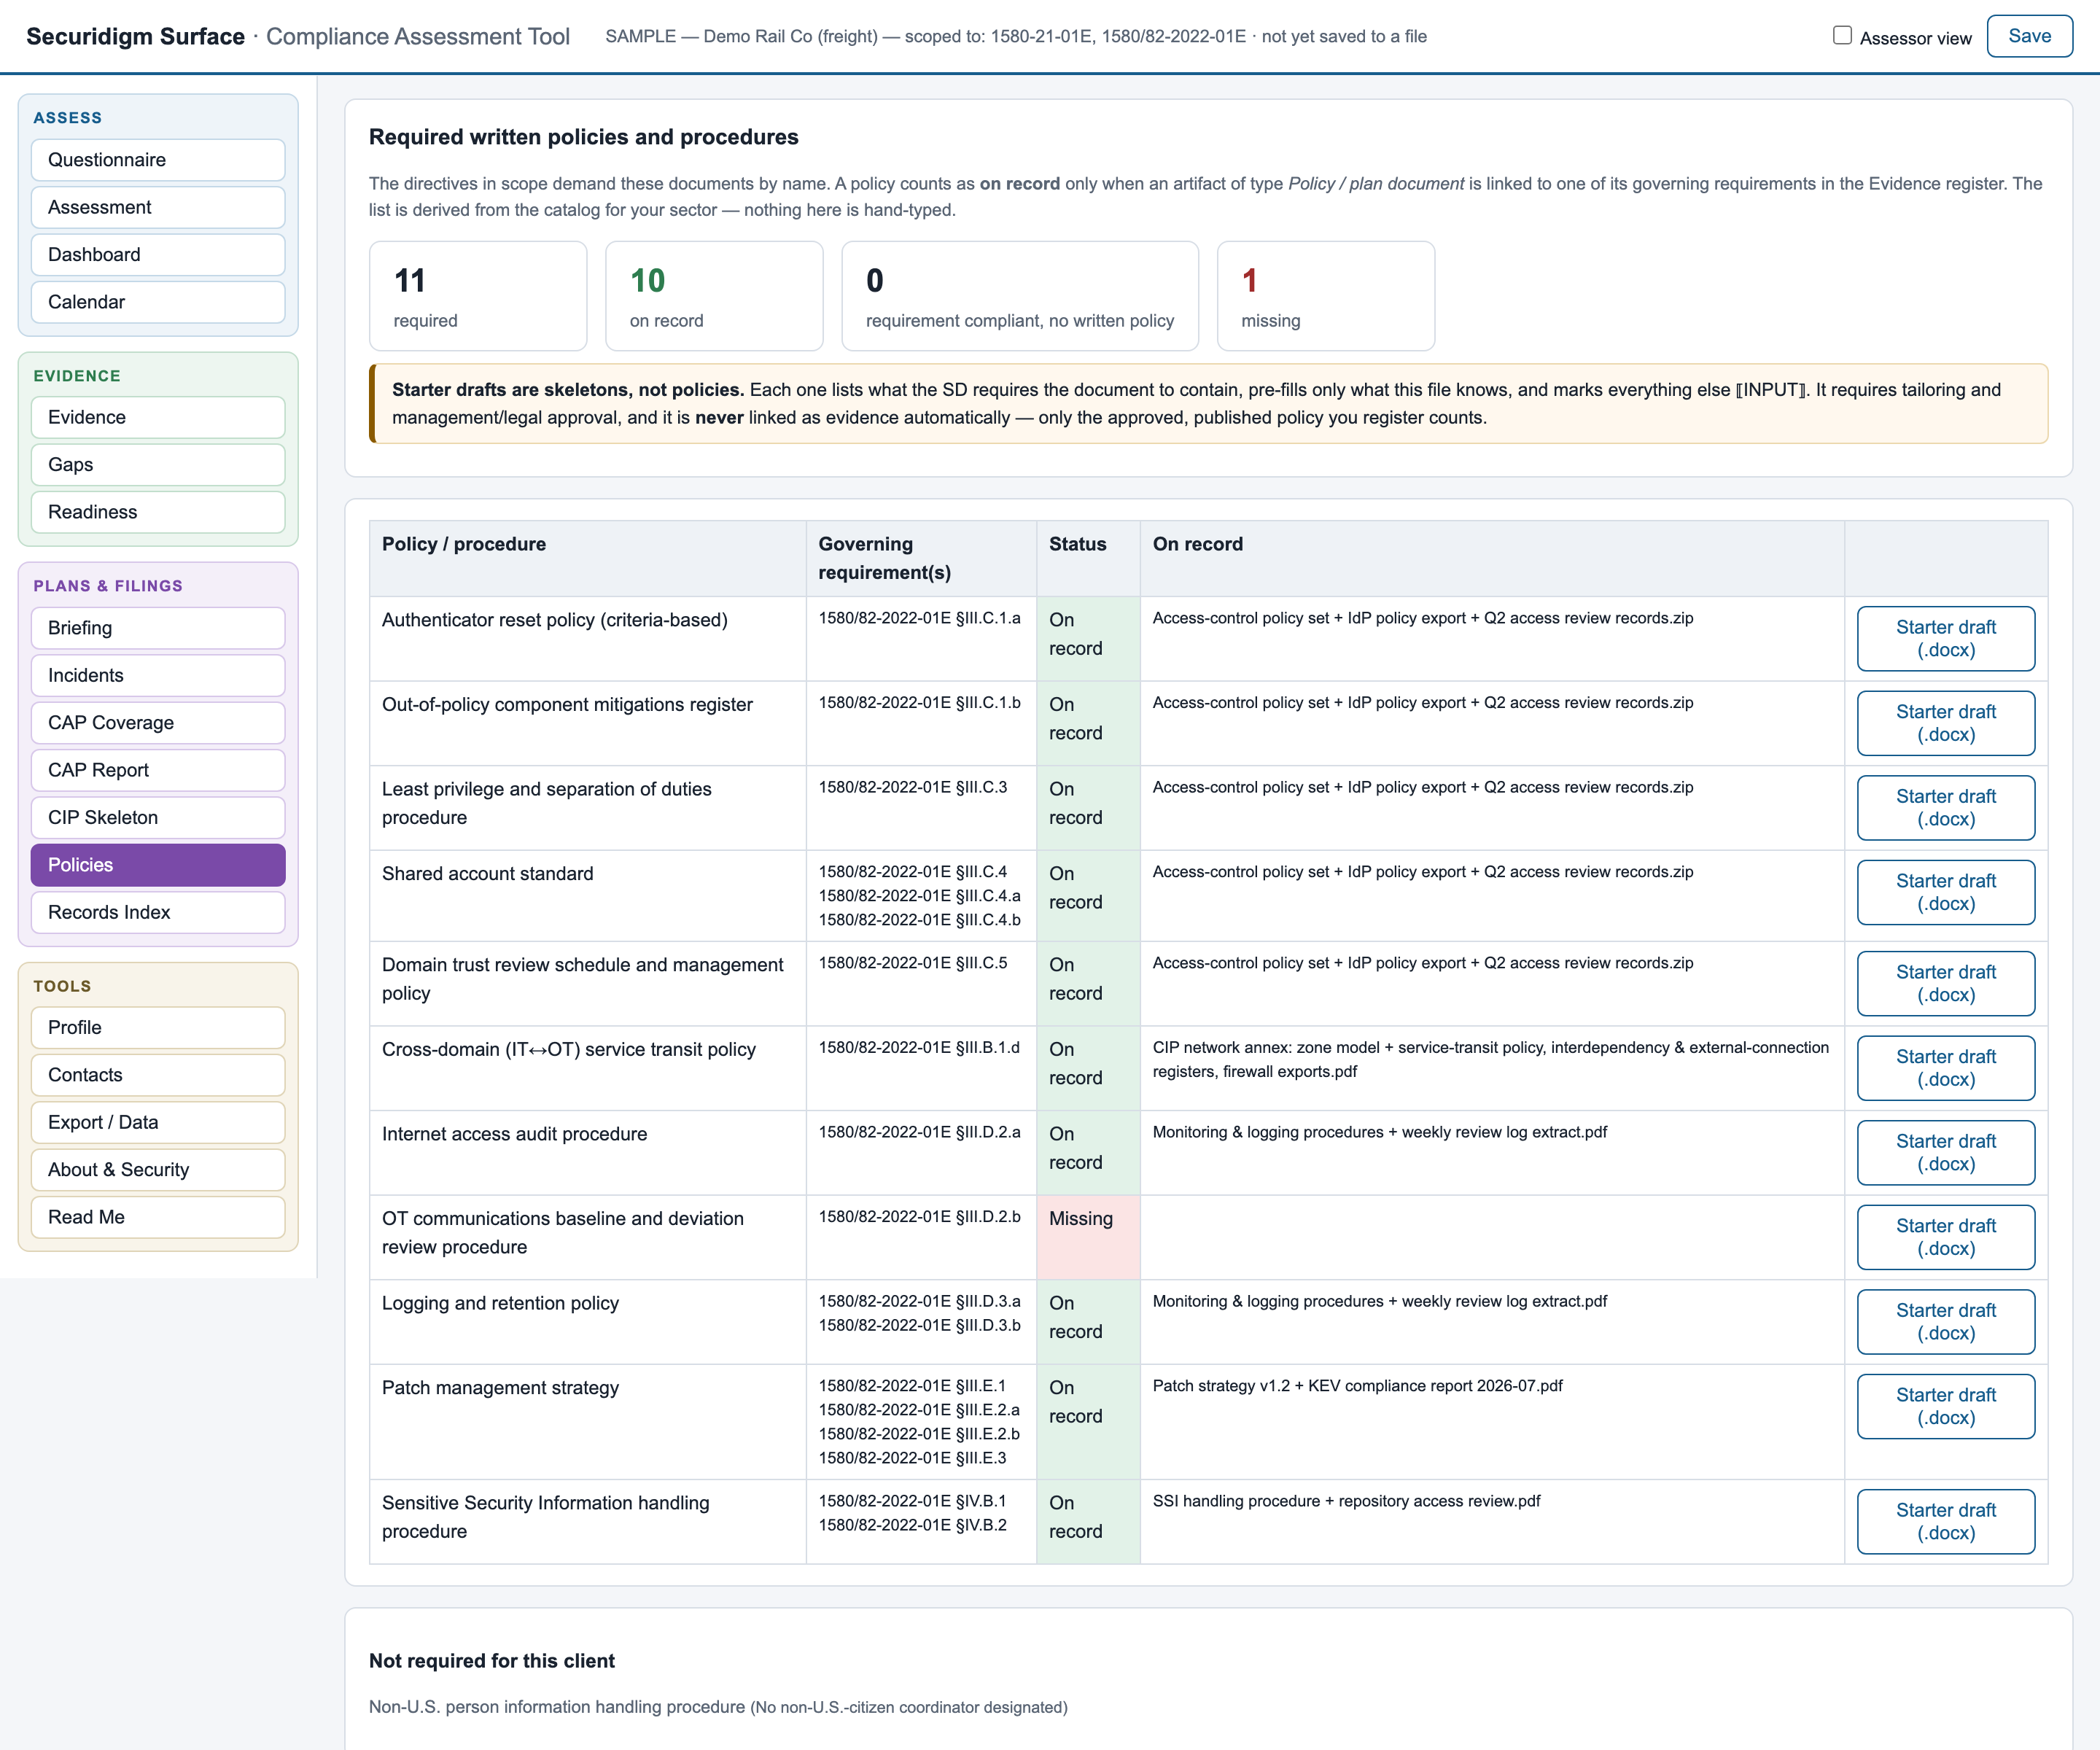Enable the Assessor view checkbox
The width and height of the screenshot is (2100, 1750).
1842,35
